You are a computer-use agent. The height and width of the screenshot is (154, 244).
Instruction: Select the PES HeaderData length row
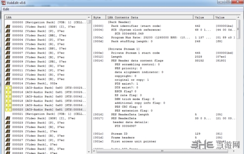(164, 115)
